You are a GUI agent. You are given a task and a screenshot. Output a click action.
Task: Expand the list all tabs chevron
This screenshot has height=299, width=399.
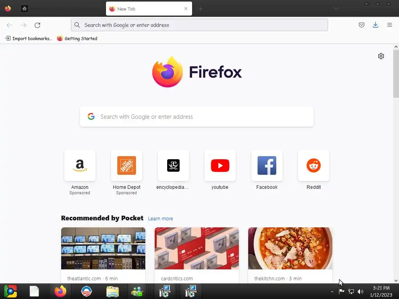pos(336,9)
